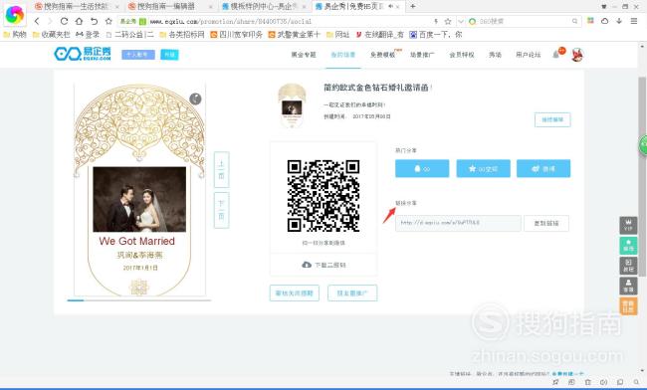Click the browser forward arrow
The image size is (647, 390).
[x=50, y=22]
